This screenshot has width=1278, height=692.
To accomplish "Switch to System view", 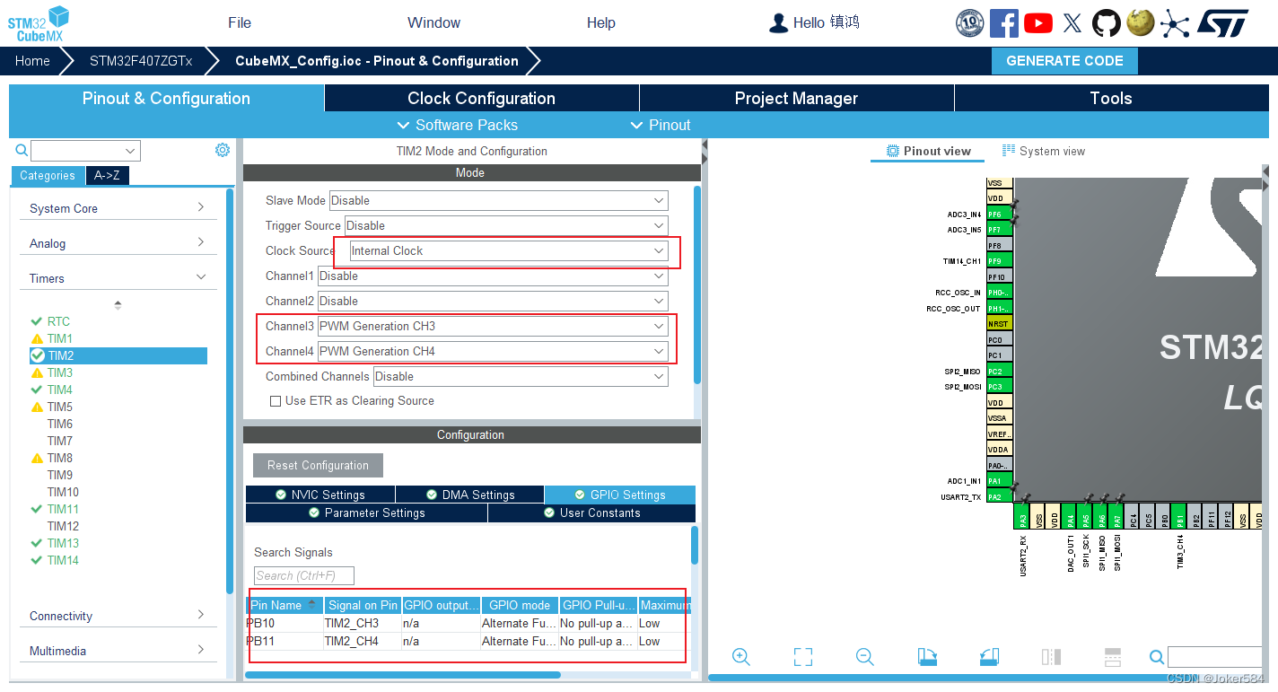I will click(x=1043, y=151).
